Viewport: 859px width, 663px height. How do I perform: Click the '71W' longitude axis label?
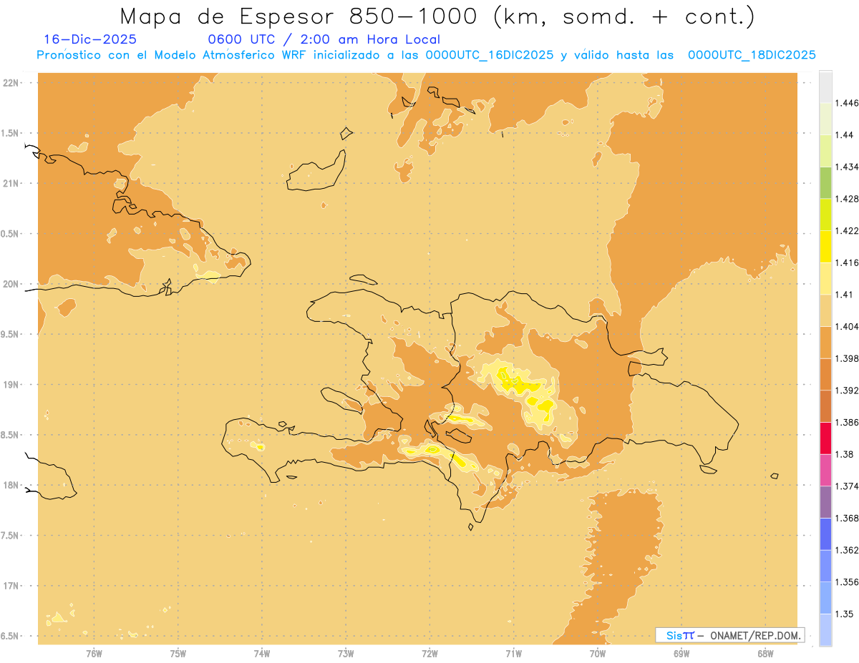(513, 653)
